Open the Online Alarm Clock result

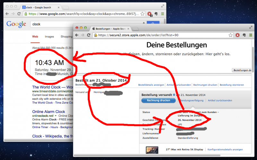pyautogui.click(x=49, y=112)
